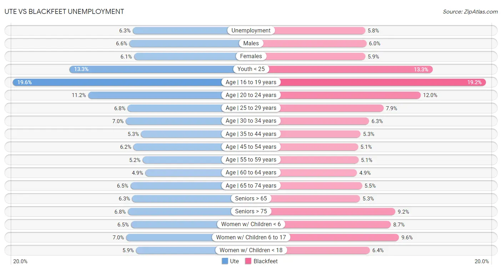This screenshot has width=502, height=270.
Task: Select the Females row label
Action: (251, 56)
